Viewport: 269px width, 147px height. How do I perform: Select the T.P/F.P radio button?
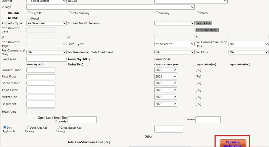(29, 13)
